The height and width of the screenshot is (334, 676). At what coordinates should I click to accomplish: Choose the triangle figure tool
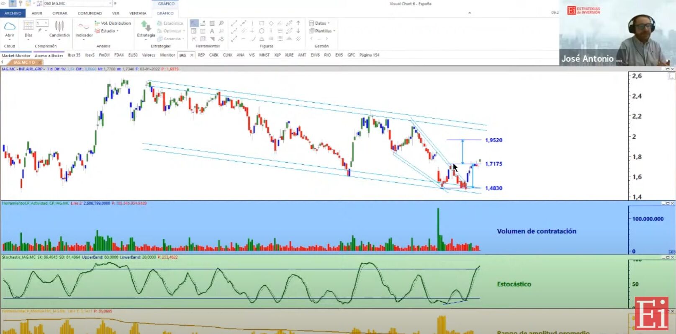coord(262,39)
